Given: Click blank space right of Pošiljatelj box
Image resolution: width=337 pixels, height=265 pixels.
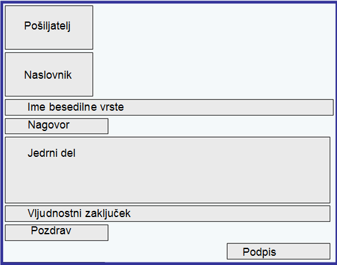Looking at the screenshot, I should click(213, 28).
